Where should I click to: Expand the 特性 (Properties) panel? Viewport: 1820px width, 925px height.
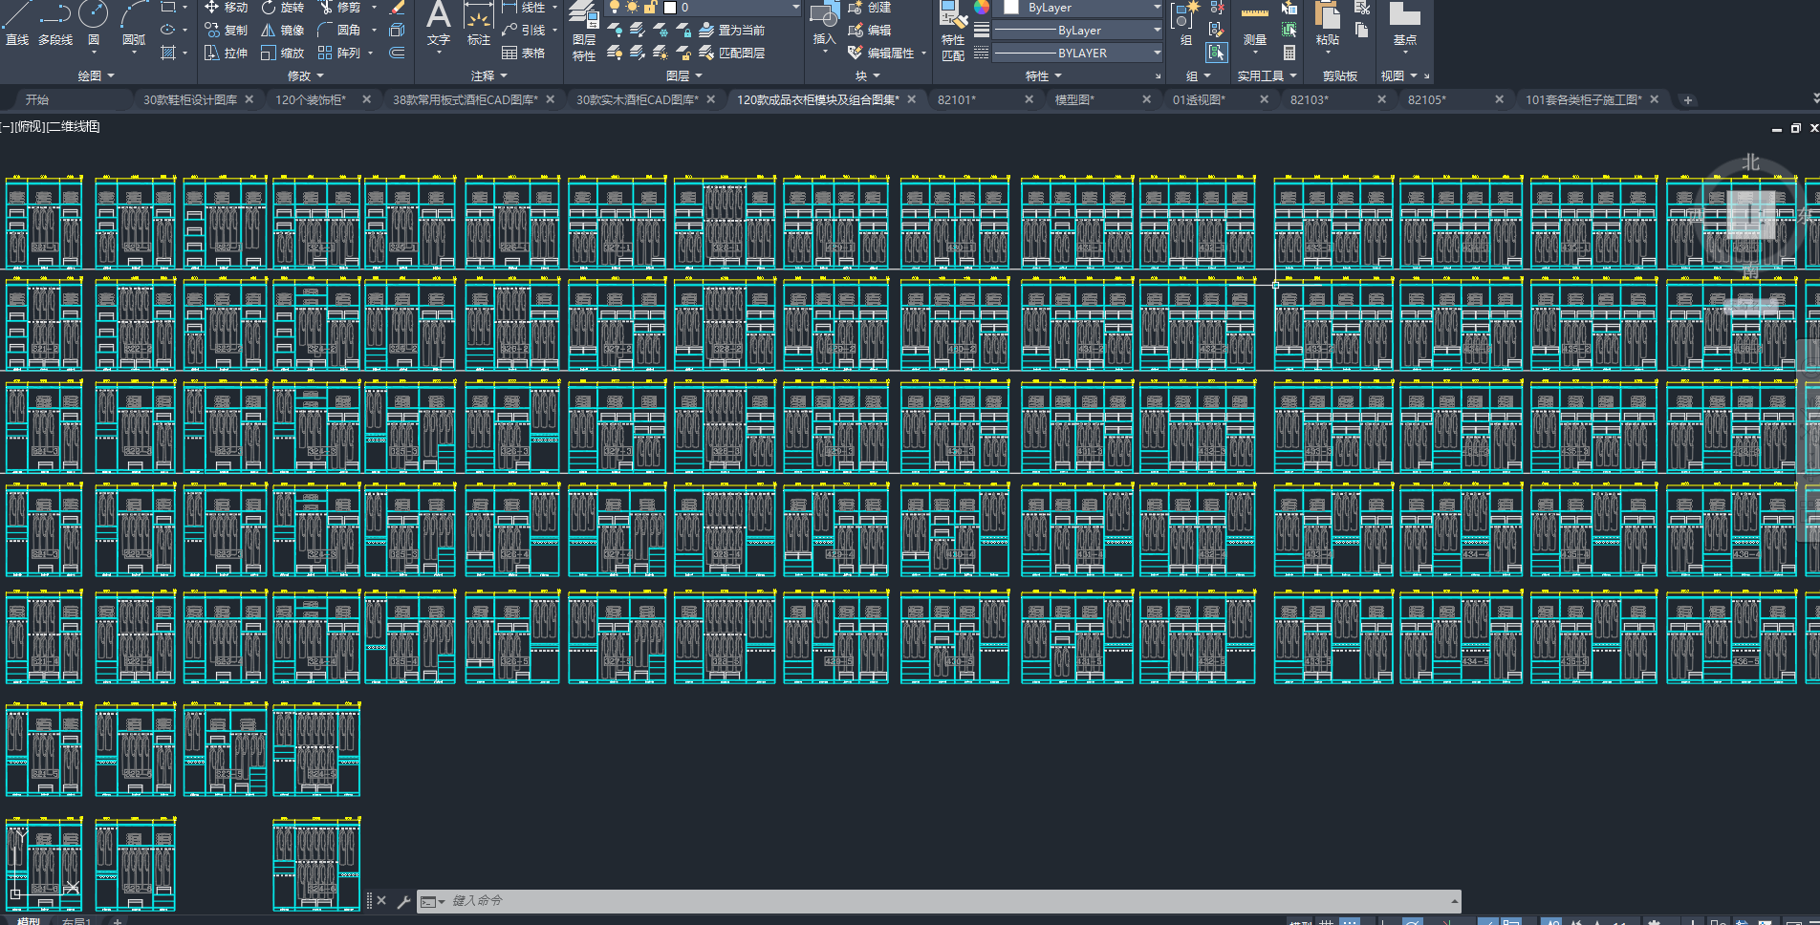tap(1044, 76)
